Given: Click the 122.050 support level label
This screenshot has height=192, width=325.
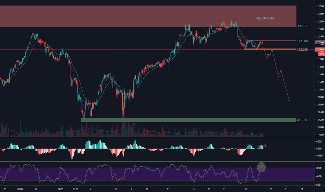Looking at the screenshot, I should 302,50.
